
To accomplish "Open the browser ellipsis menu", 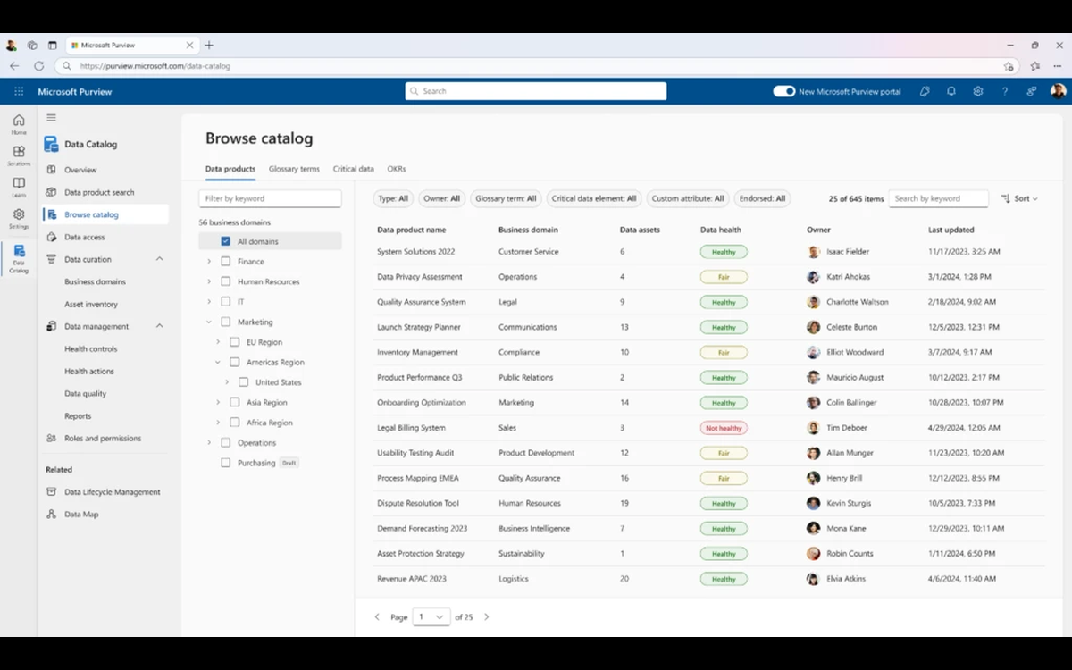I will click(1059, 66).
